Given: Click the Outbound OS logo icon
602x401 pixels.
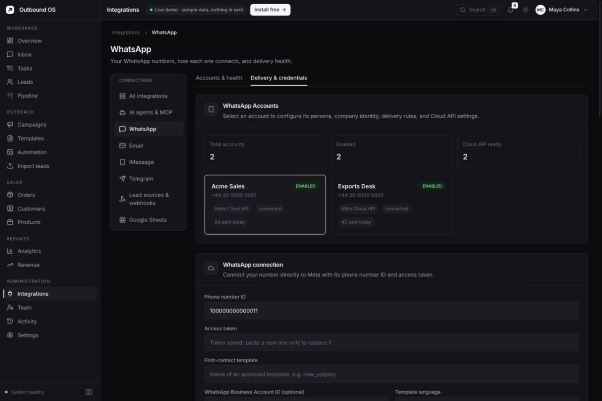Looking at the screenshot, I should pyautogui.click(x=10, y=10).
